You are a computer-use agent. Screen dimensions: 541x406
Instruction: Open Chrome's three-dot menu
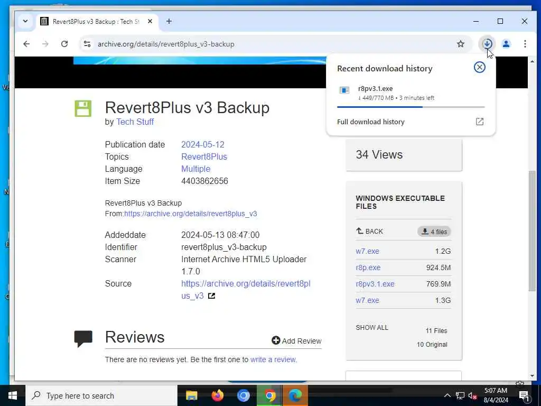pos(525,44)
